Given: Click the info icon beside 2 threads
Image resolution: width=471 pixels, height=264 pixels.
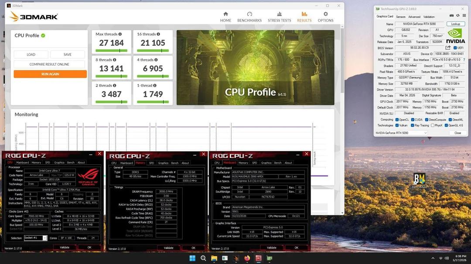Looking at the screenshot, I should pos(114,85).
